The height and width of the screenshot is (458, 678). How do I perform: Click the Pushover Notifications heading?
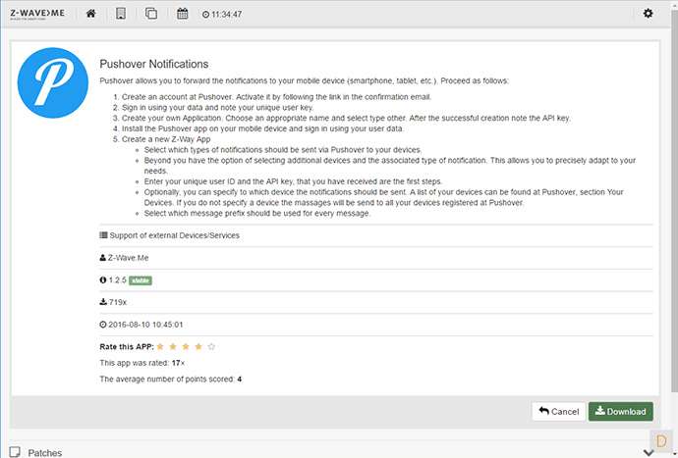pos(154,63)
